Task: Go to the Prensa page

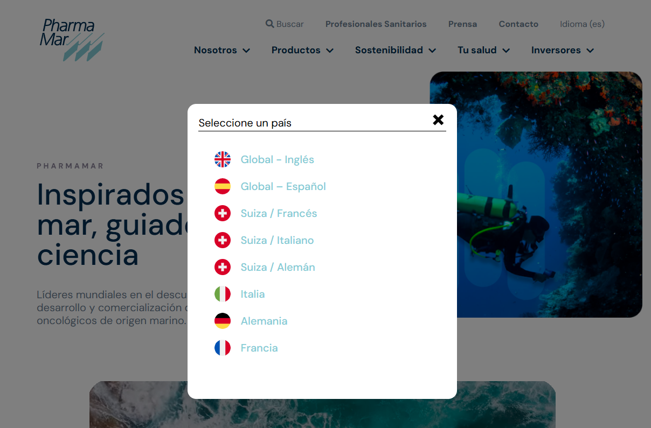Action: (x=462, y=24)
